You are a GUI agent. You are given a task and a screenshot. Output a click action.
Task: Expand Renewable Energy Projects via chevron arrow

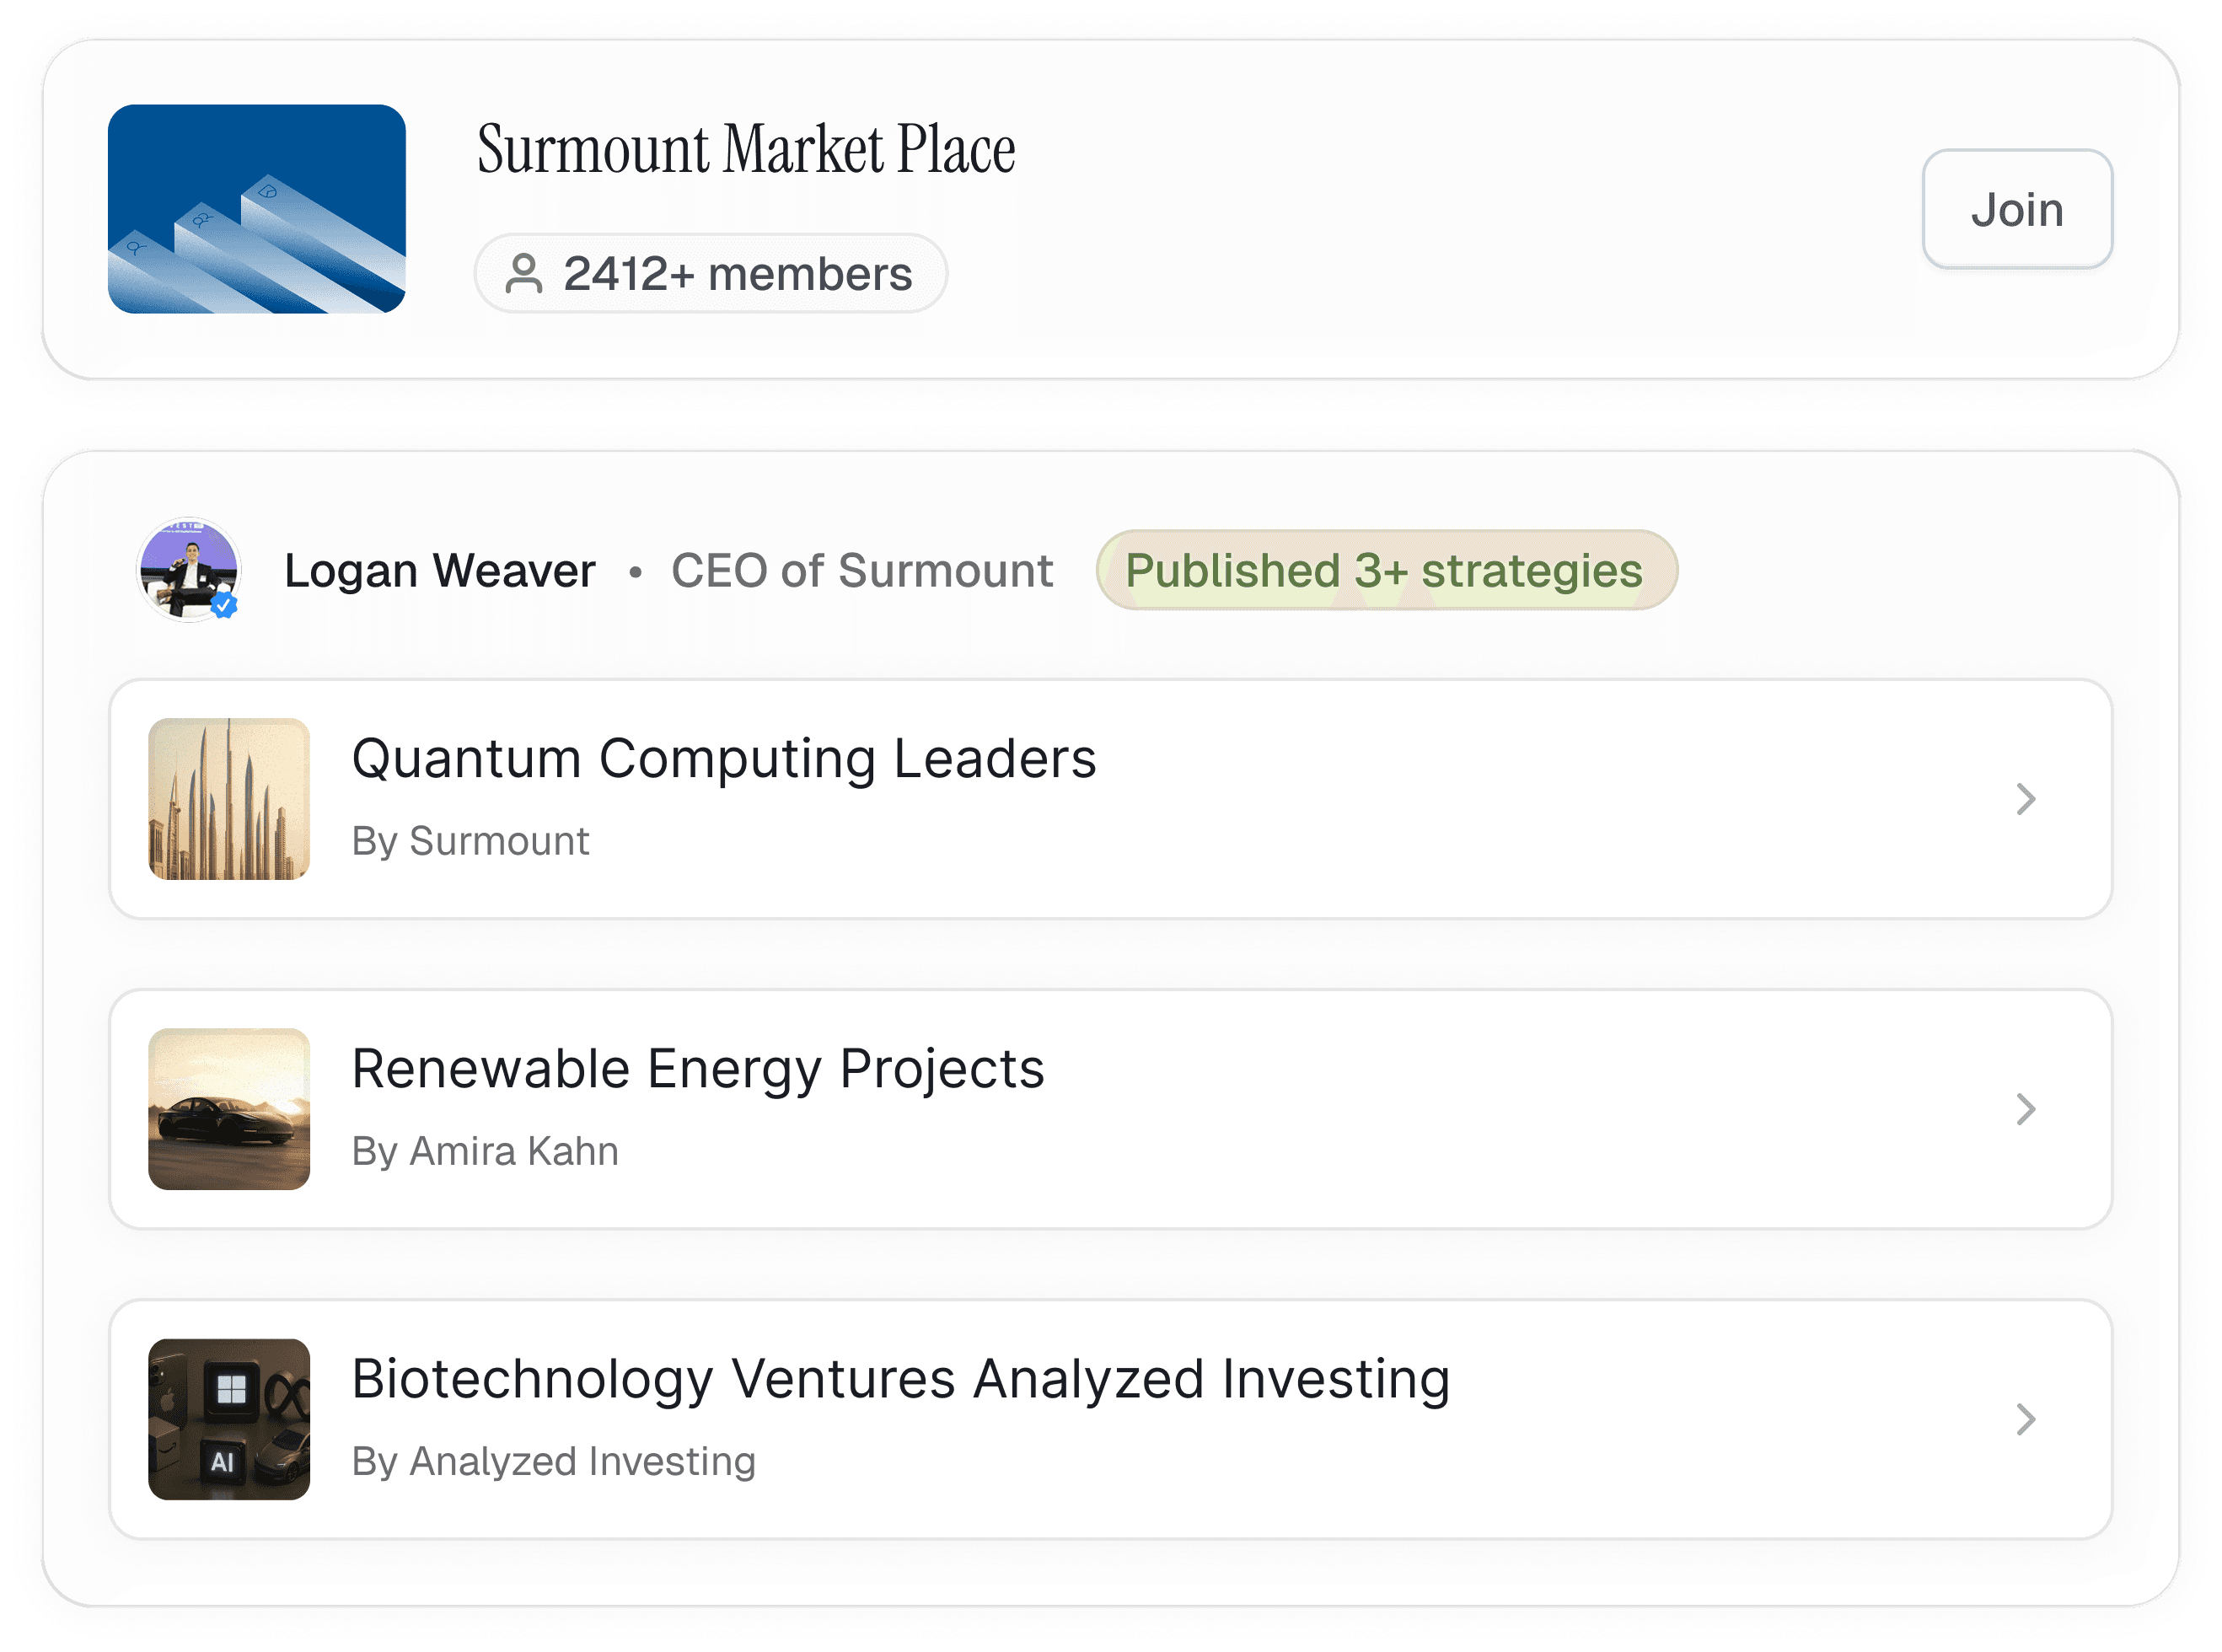pyautogui.click(x=2025, y=1109)
